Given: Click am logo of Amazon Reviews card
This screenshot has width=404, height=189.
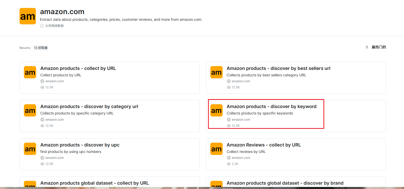Looking at the screenshot, I should [216, 149].
